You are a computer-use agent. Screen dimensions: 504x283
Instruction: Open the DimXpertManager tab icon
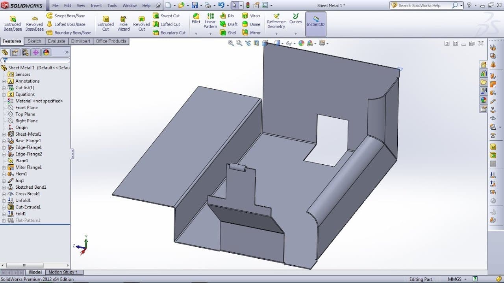[x=36, y=52]
